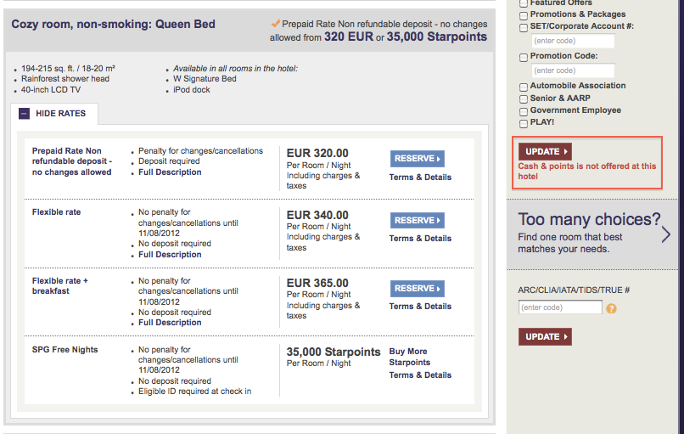Open Full Description for Flexible rate

(x=170, y=255)
